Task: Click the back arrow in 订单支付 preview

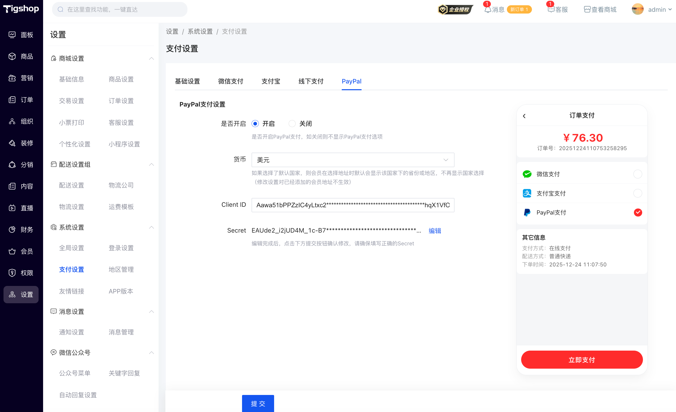Action: [524, 116]
